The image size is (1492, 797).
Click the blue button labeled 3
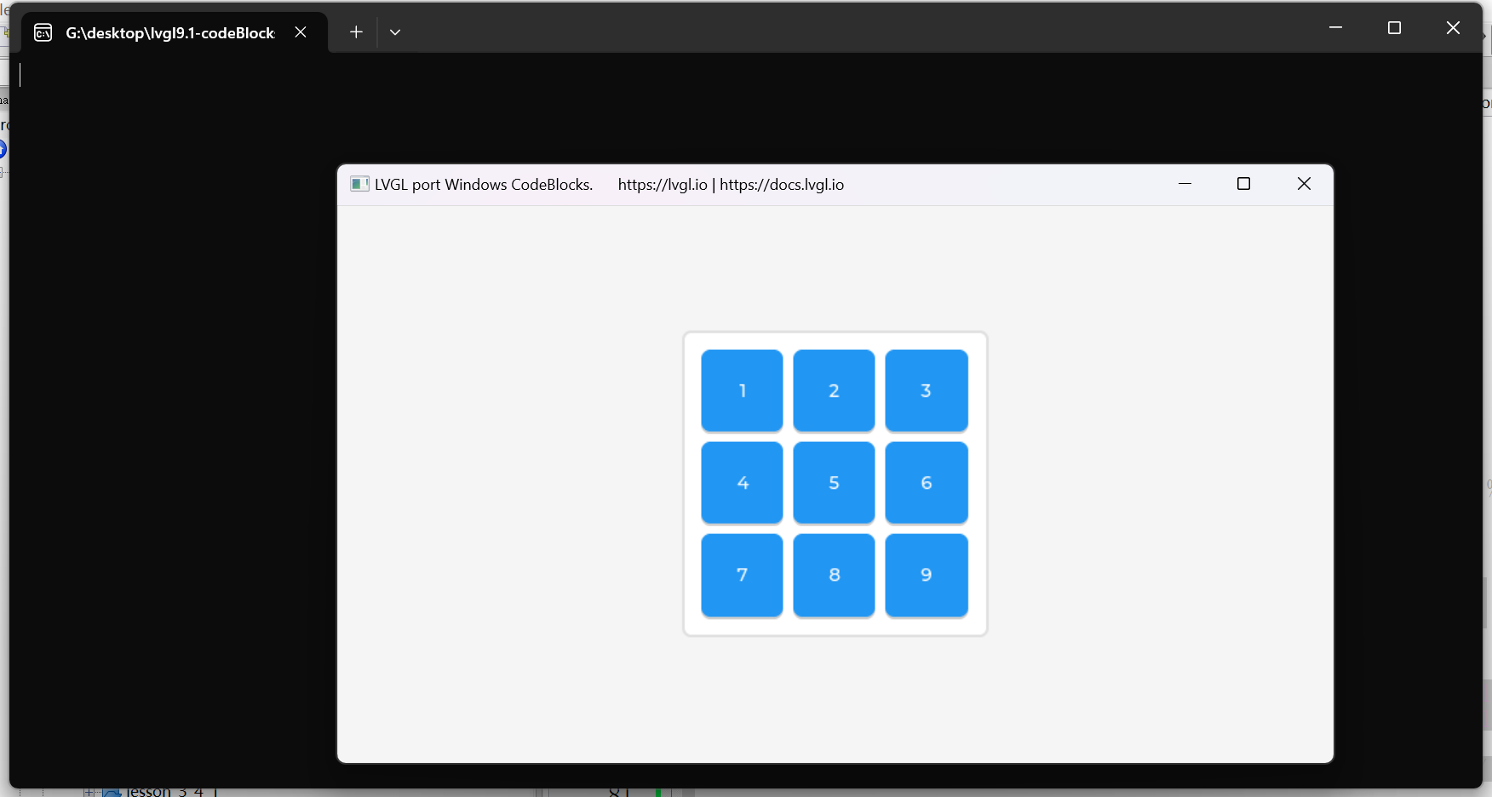(x=927, y=391)
